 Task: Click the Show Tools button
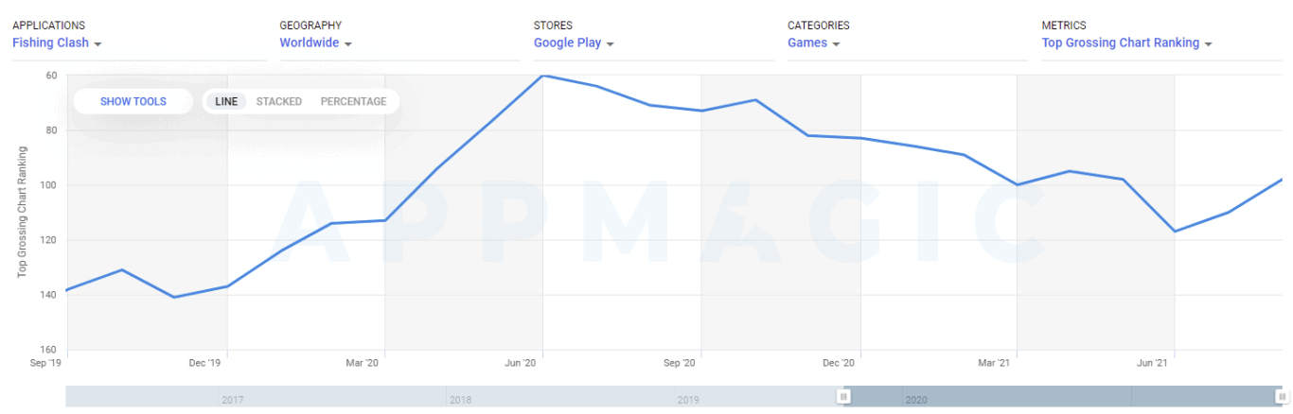[133, 101]
